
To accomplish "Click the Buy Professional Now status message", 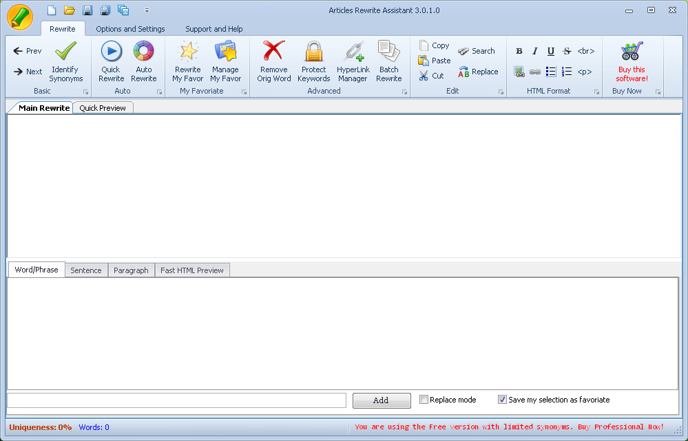I will click(x=510, y=427).
